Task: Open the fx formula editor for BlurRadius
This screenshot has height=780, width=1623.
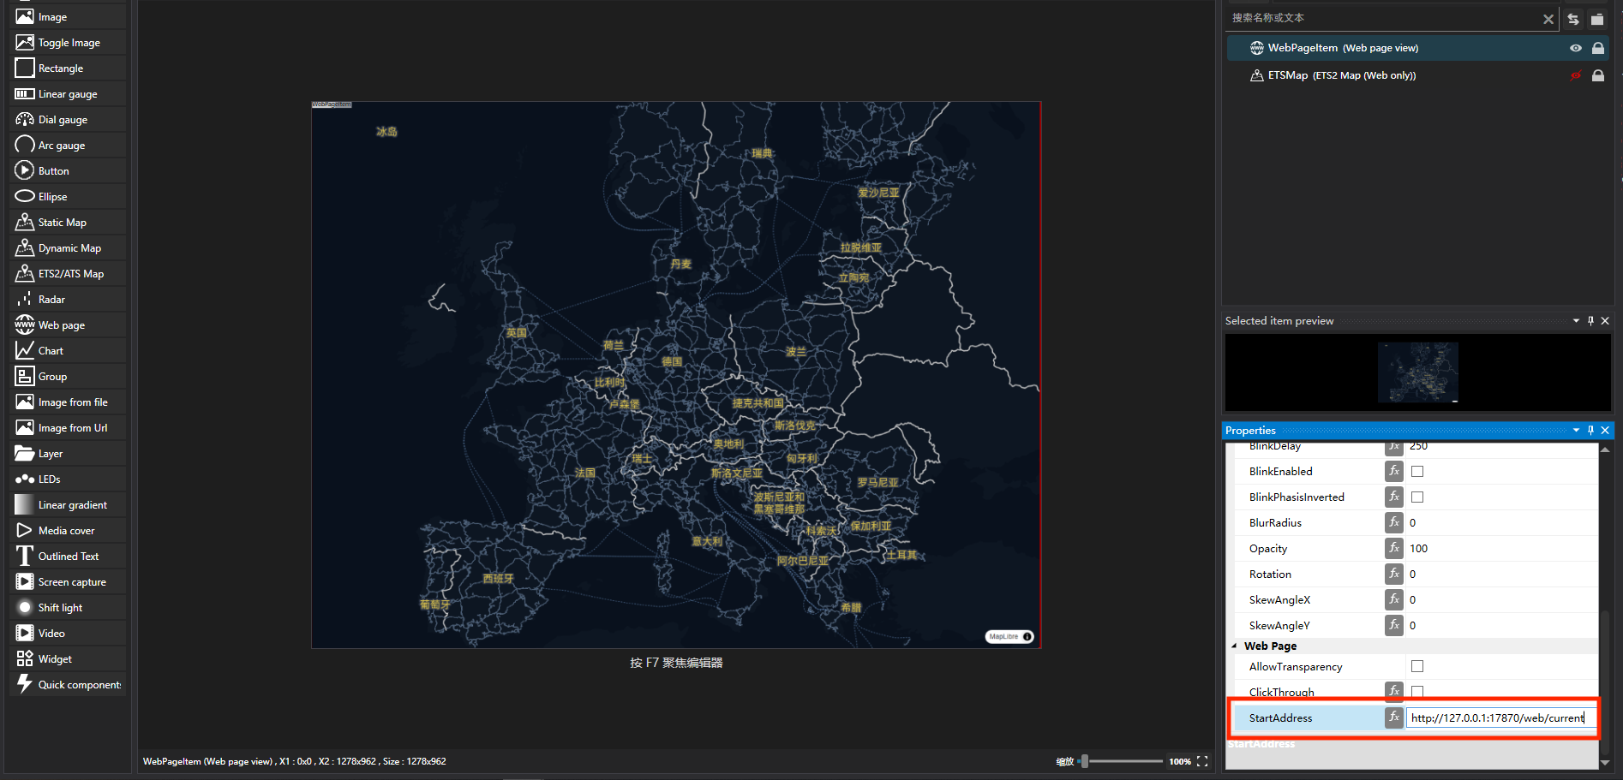Action: click(1394, 522)
